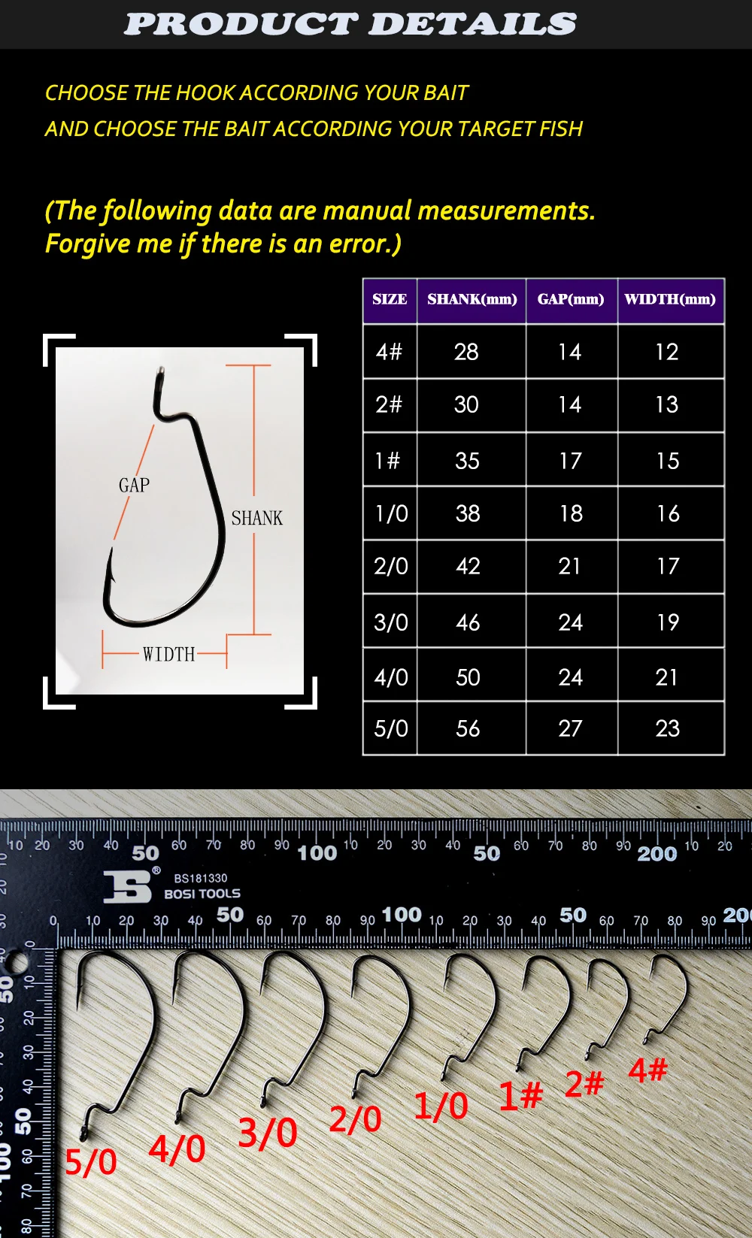
Task: Click the "BS181330" model number on the ruler
Action: coord(200,878)
